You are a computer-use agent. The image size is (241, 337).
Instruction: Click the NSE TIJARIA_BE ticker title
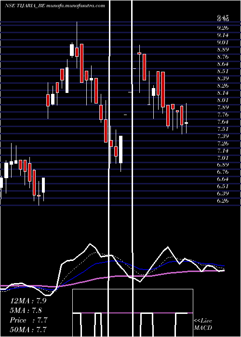(55, 6)
